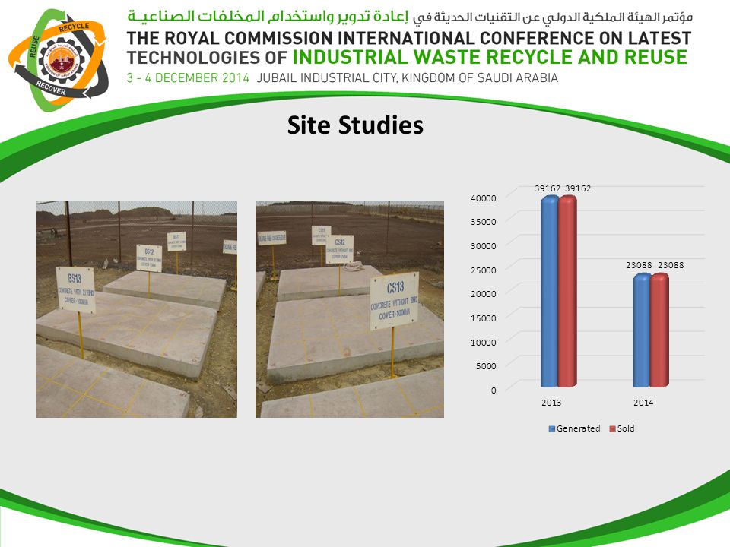Click 'INDUSTRIAL WASTE RECYCLE AND REUSE' green text

coord(490,57)
